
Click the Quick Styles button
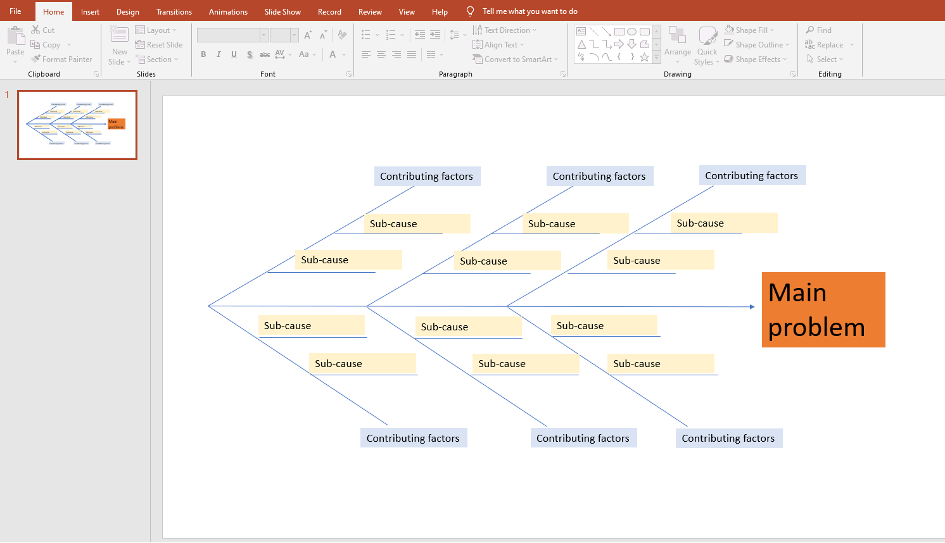click(x=707, y=44)
